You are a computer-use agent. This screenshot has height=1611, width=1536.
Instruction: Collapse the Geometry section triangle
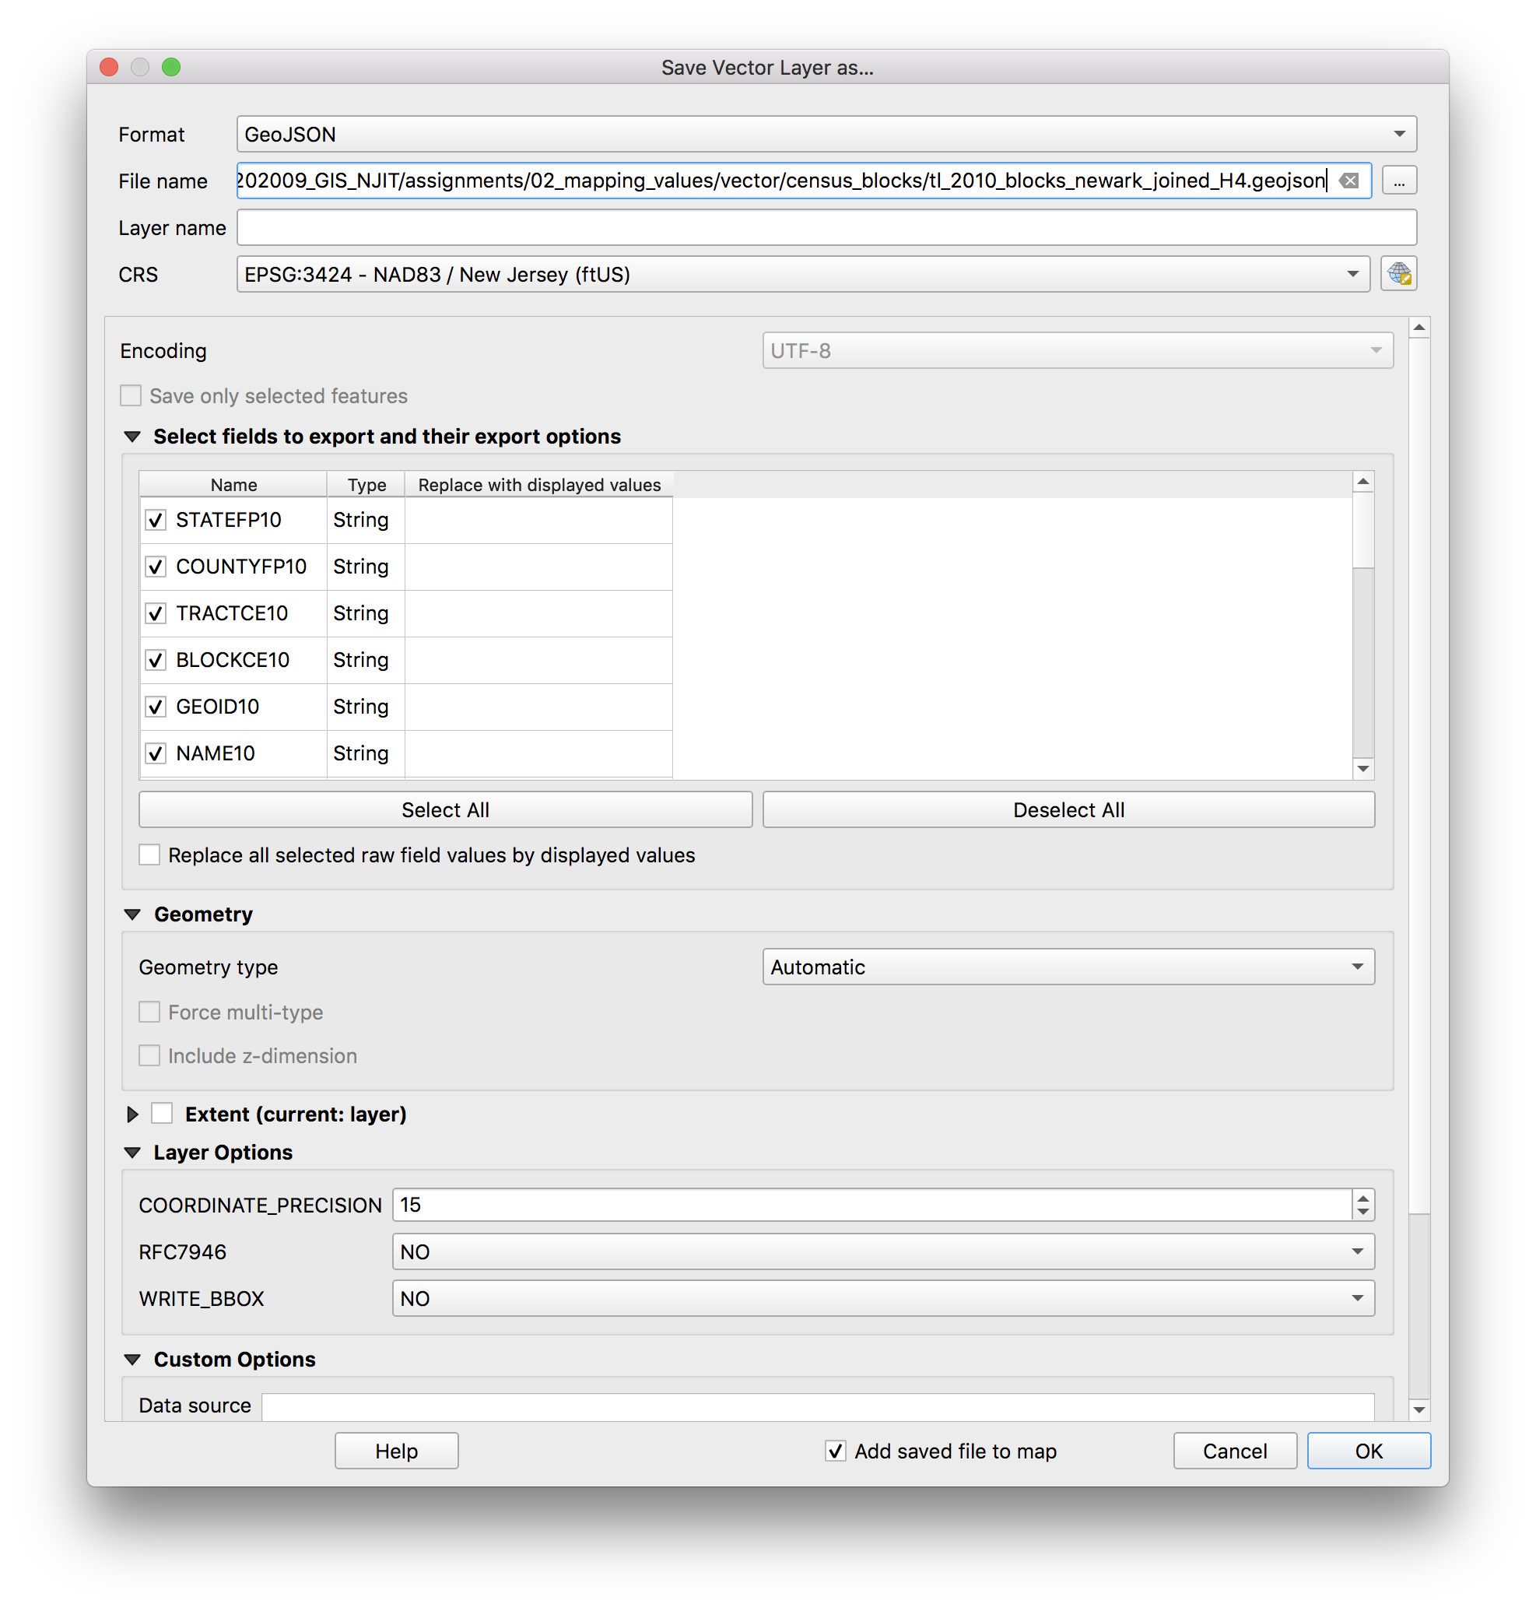132,914
